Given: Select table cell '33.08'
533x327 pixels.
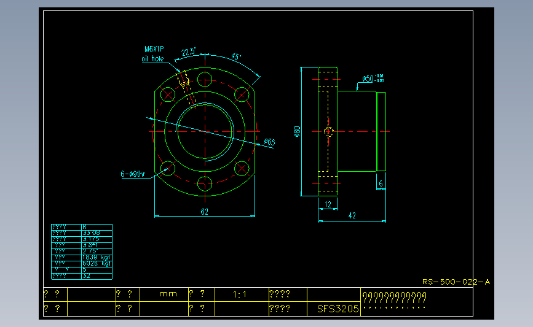Looking at the screenshot, I should [x=97, y=233].
